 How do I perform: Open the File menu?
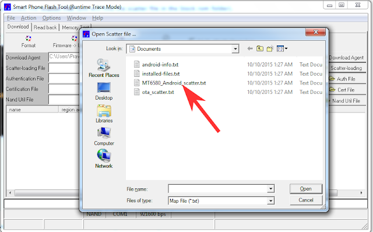[x=11, y=18]
